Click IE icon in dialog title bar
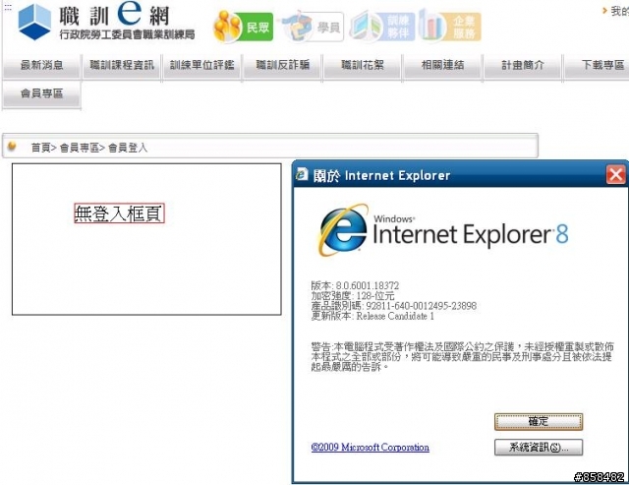The height and width of the screenshot is (485, 629). (x=302, y=175)
